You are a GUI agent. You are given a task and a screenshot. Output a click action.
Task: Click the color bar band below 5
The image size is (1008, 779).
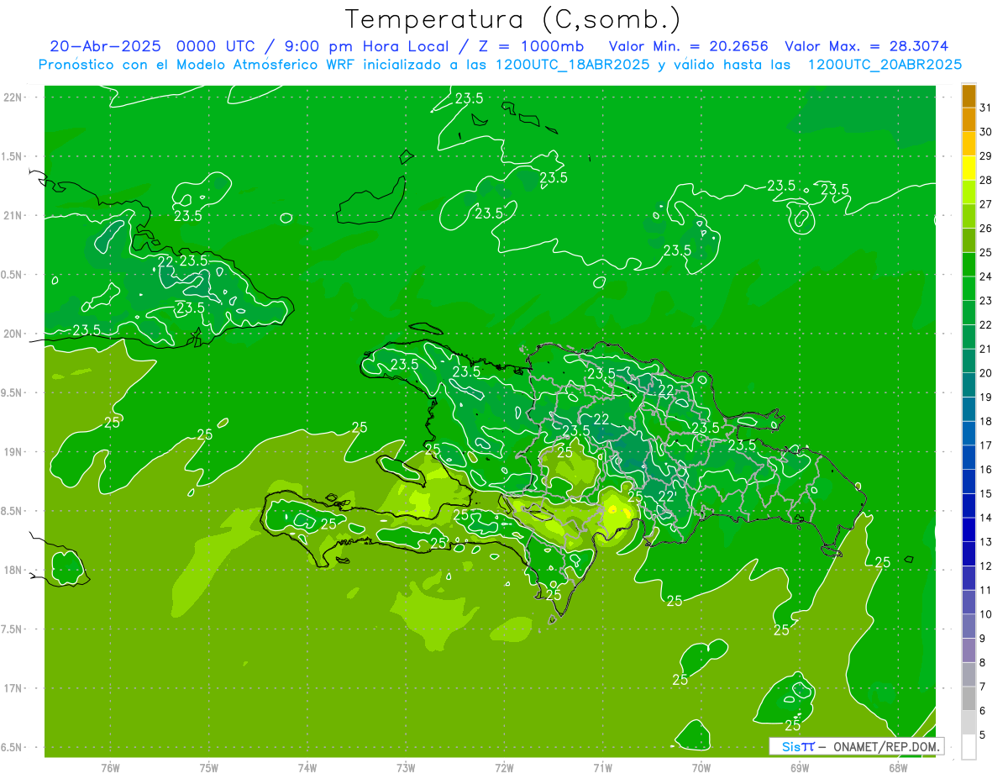click(969, 747)
